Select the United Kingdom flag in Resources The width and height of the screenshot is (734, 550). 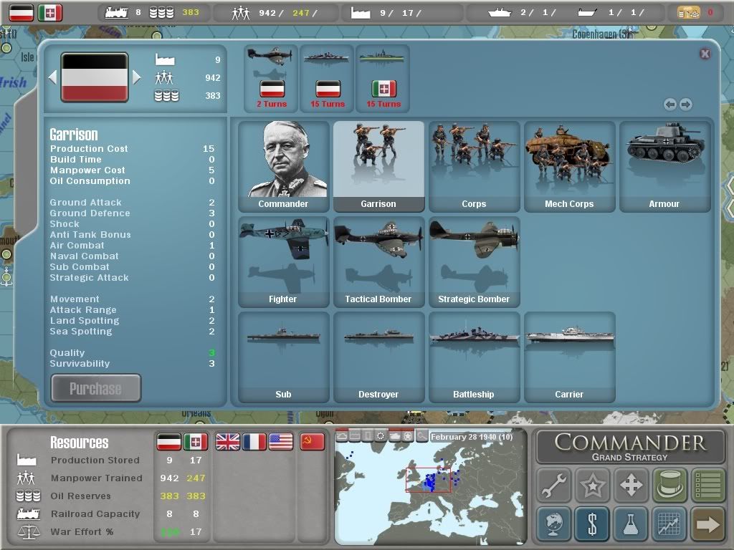[x=227, y=441]
